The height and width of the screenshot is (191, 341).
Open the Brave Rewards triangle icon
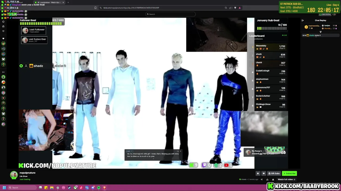239,8
